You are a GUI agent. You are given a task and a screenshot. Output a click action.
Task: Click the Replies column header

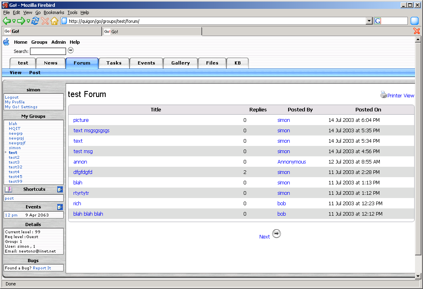pyautogui.click(x=258, y=110)
